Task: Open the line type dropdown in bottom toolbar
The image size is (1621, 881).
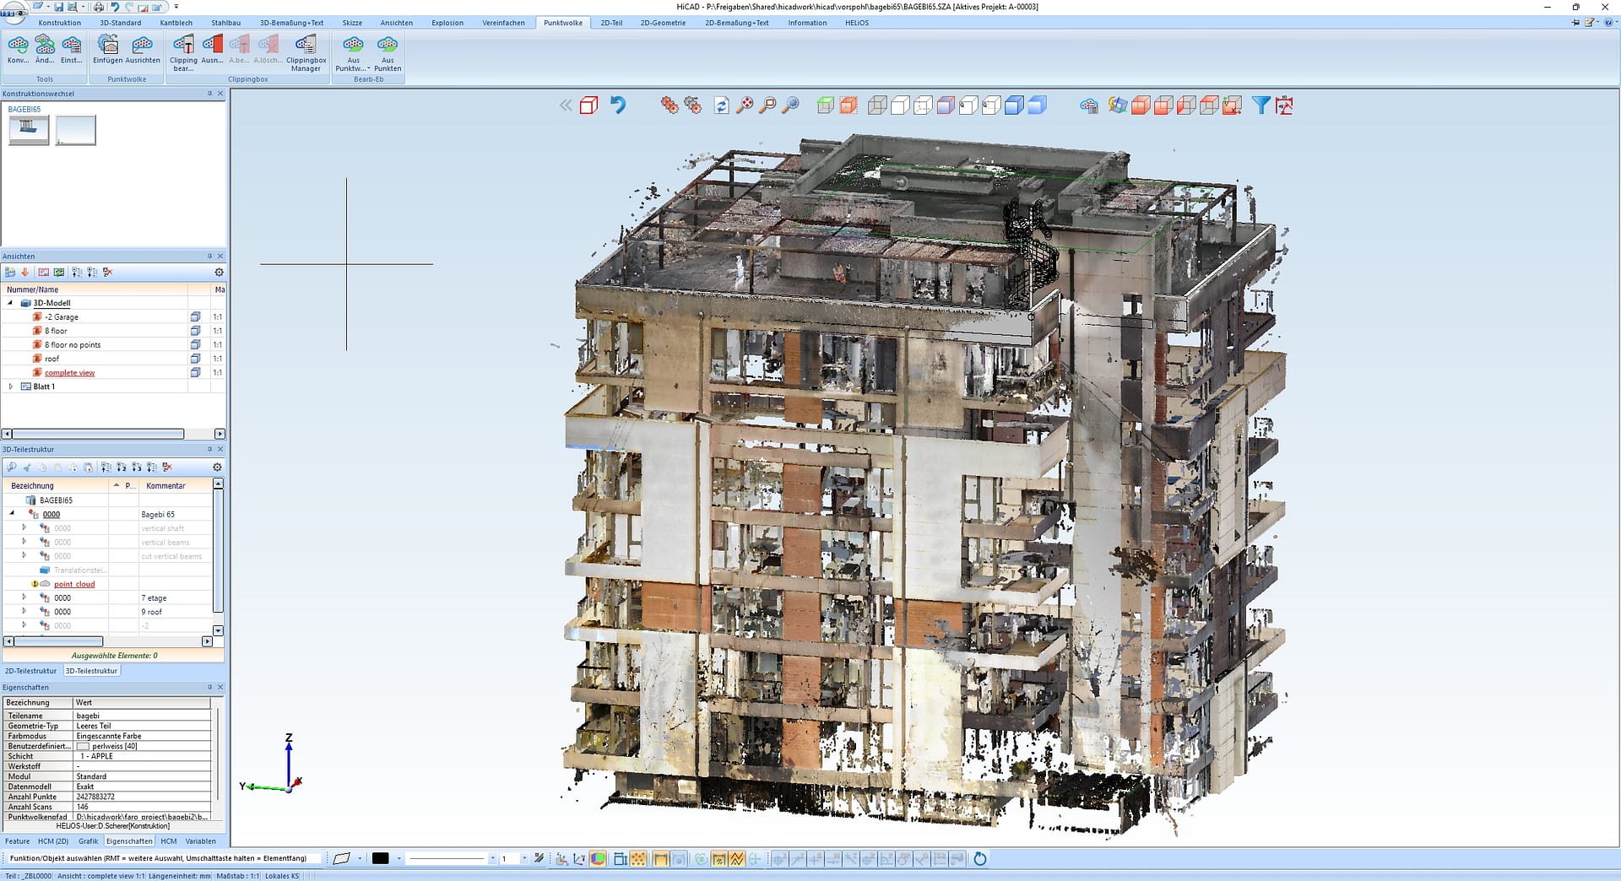Action: tap(492, 859)
